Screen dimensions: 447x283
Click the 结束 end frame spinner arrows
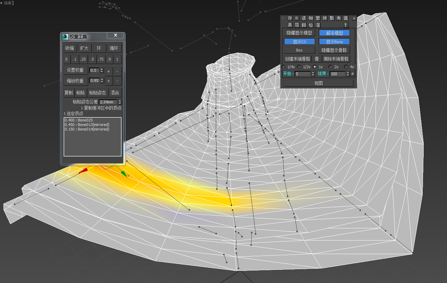tap(348, 74)
